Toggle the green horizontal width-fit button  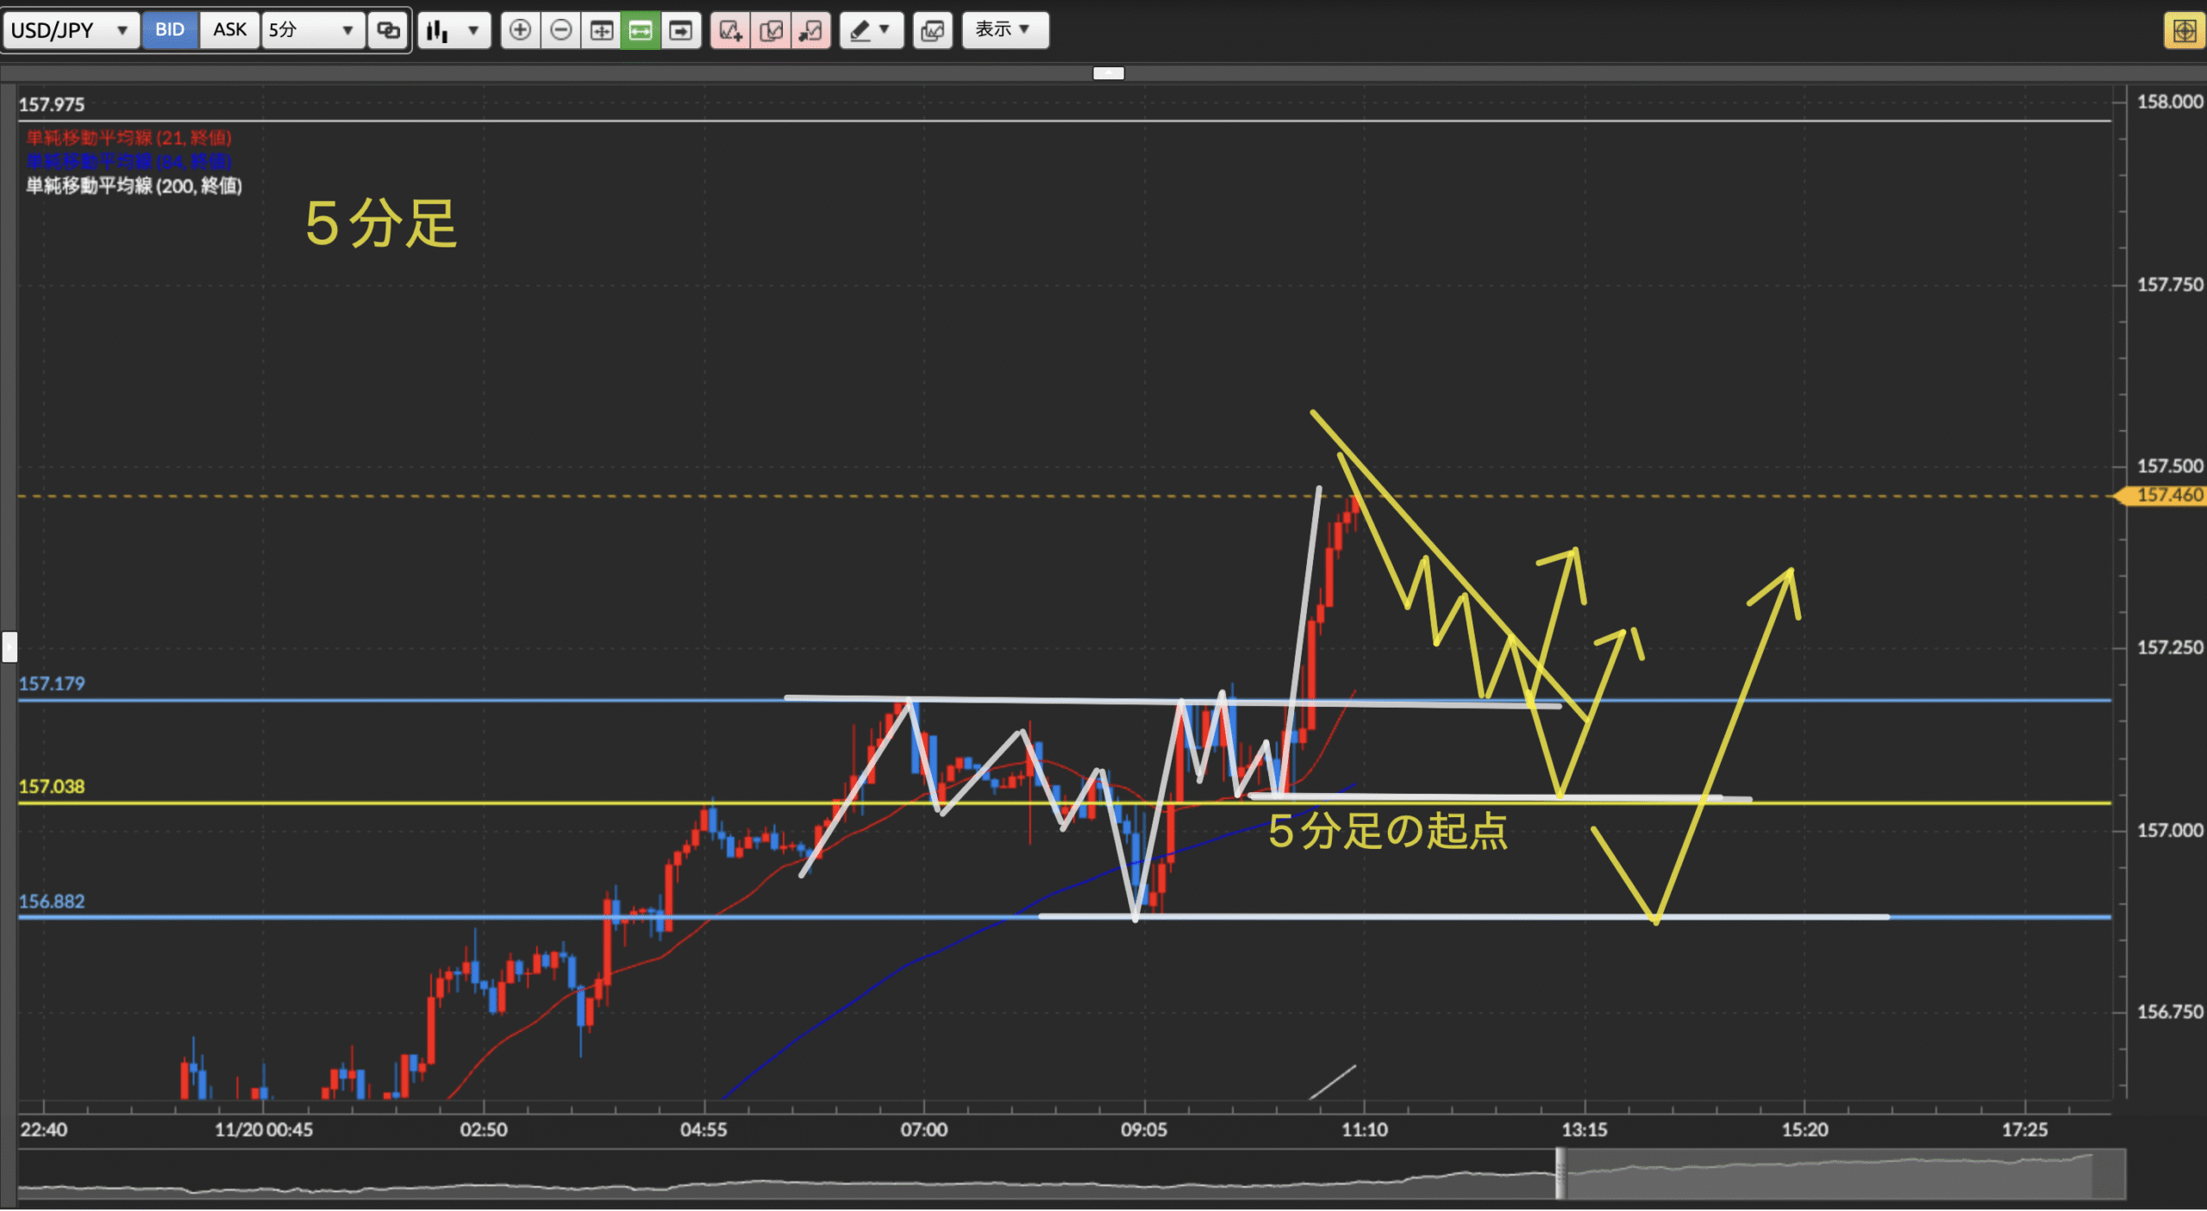click(x=641, y=30)
